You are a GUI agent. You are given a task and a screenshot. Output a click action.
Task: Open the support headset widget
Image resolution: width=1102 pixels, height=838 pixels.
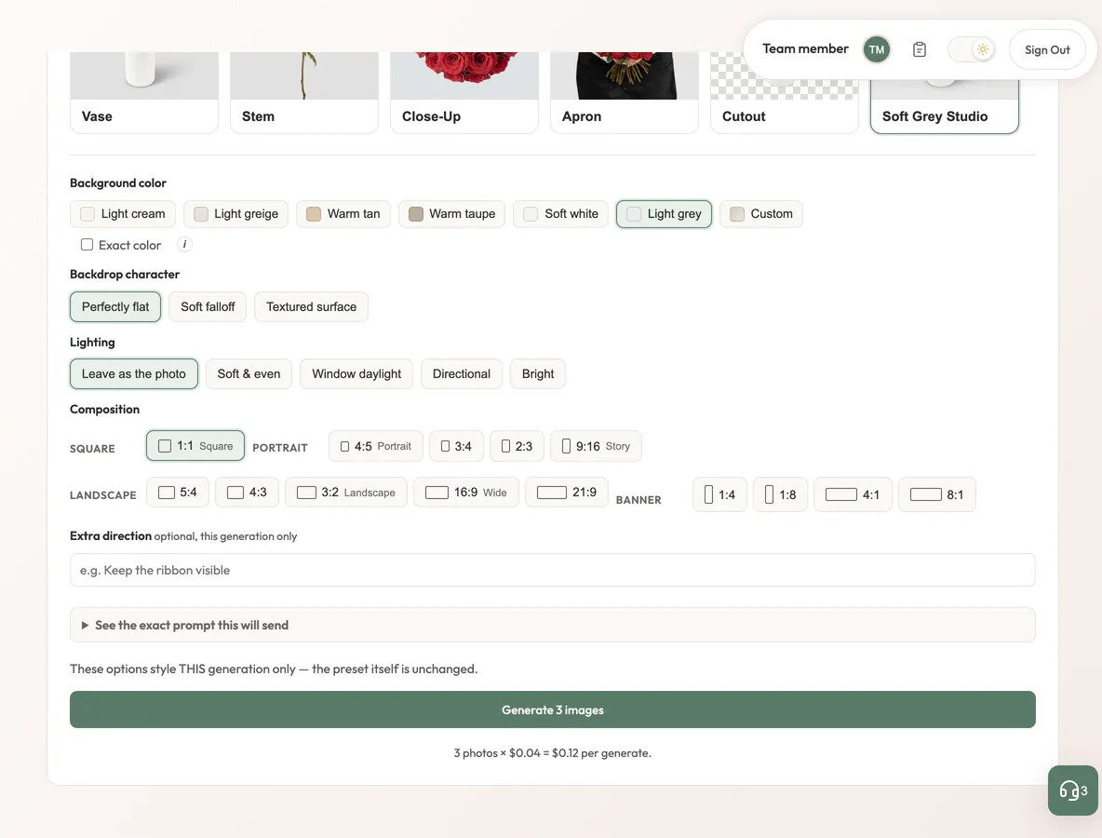[x=1073, y=791]
